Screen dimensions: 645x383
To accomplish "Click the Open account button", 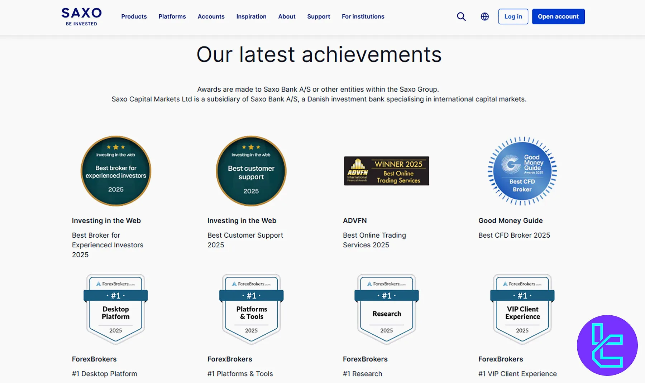I will (x=558, y=16).
